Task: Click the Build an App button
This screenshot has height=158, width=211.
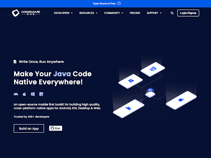Action: pyautogui.click(x=29, y=129)
